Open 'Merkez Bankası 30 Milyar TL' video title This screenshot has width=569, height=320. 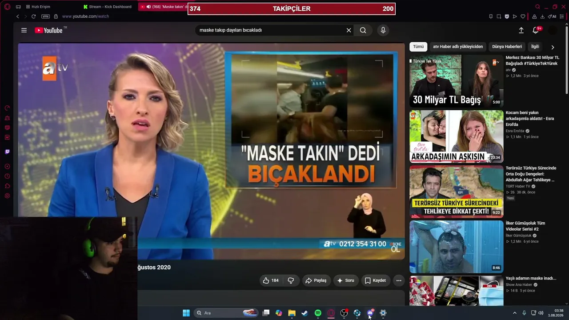[x=532, y=60]
